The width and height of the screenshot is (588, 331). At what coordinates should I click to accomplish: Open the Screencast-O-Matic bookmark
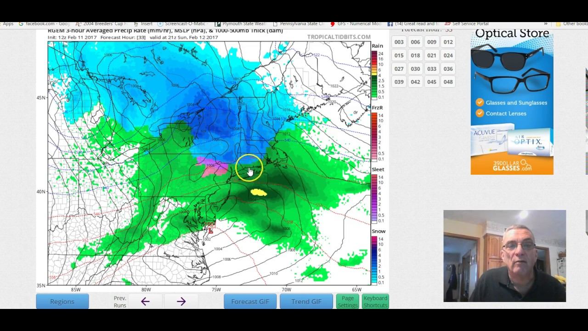pos(182,23)
